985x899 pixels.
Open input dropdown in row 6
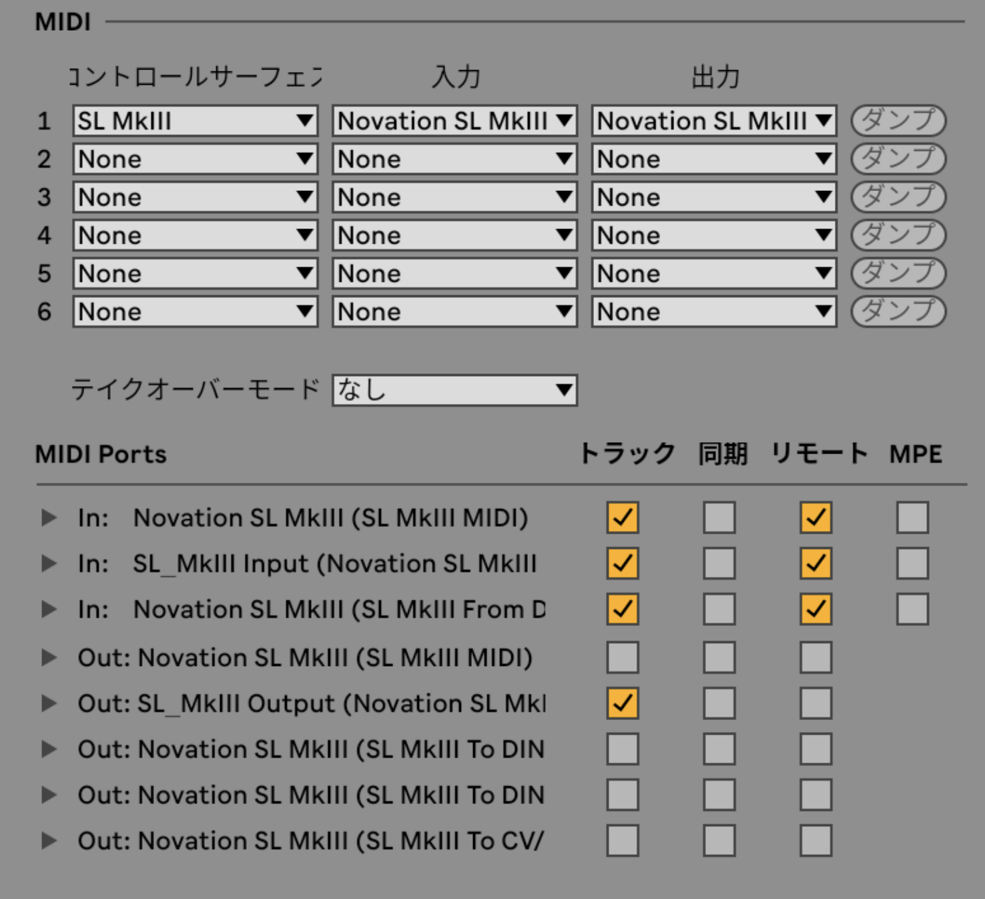coord(454,312)
